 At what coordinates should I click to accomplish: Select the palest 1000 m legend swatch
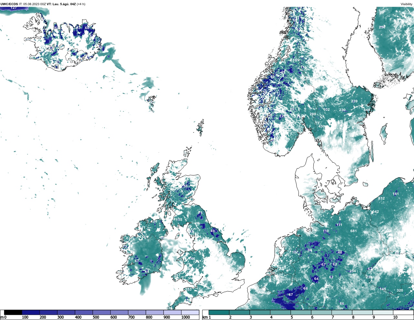[x=190, y=312]
